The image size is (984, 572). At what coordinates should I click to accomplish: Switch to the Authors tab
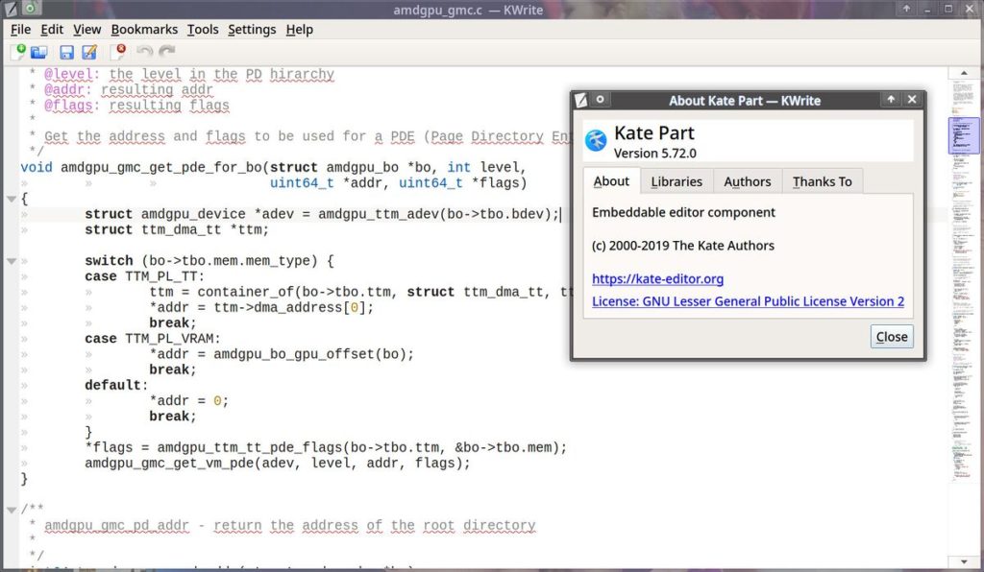747,181
